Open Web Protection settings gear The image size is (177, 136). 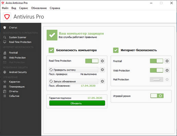coord(167,70)
